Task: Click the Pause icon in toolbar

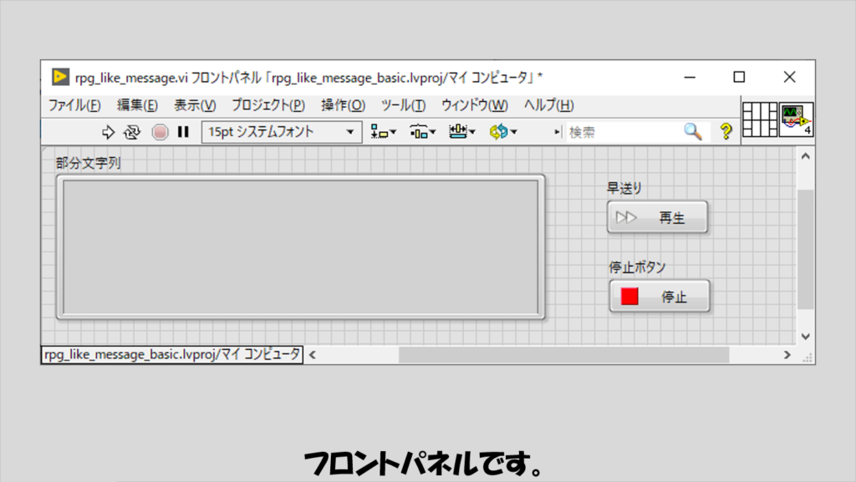Action: click(183, 132)
